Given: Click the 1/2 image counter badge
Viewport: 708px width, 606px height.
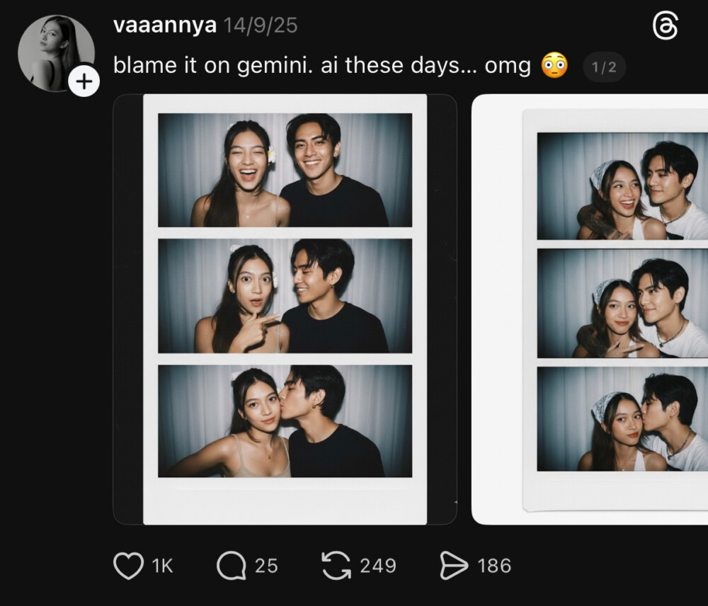Looking at the screenshot, I should [604, 67].
